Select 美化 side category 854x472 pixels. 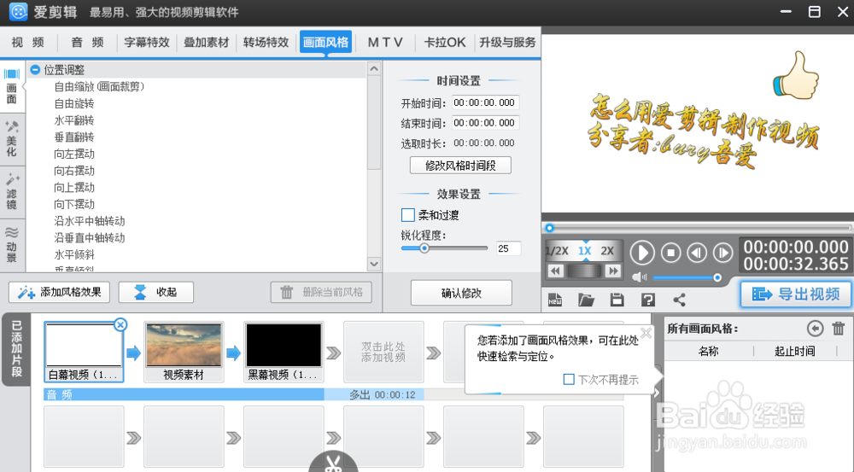12,139
